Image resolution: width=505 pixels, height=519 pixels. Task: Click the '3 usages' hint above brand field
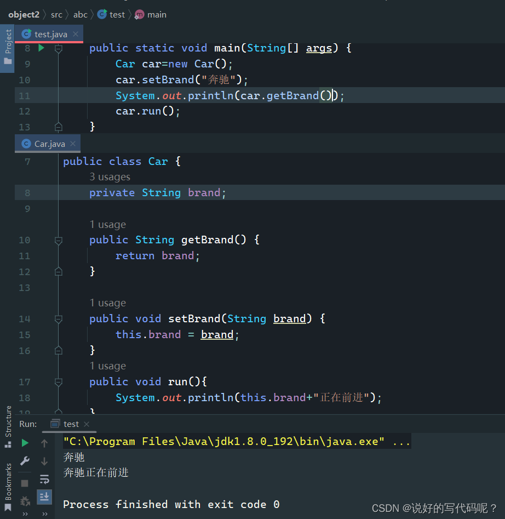(x=110, y=177)
